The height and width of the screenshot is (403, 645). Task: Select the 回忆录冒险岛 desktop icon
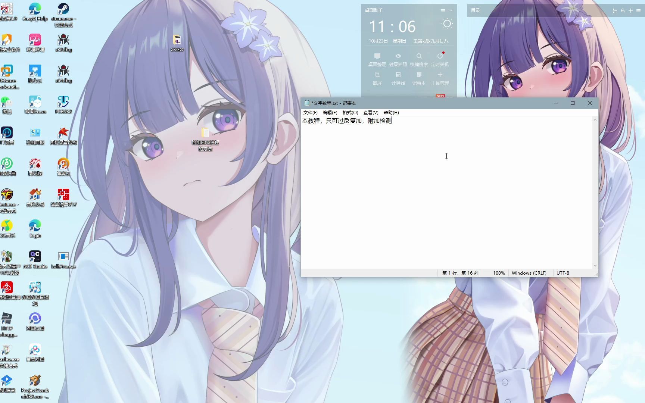(x=63, y=135)
